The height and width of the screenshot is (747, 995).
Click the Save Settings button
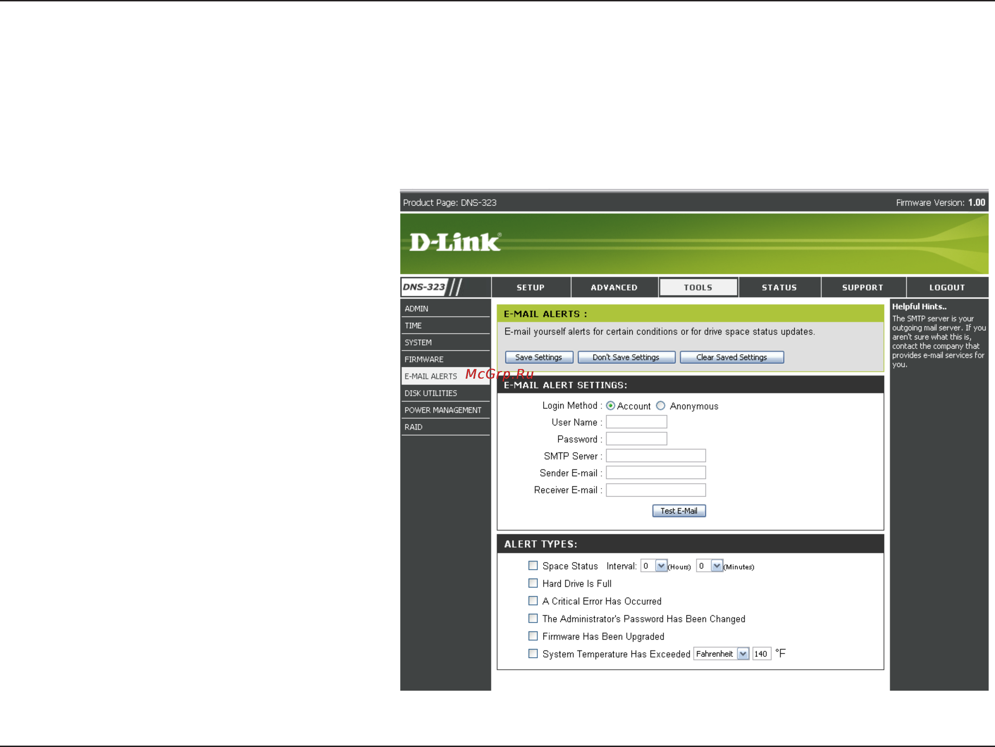pyautogui.click(x=539, y=357)
